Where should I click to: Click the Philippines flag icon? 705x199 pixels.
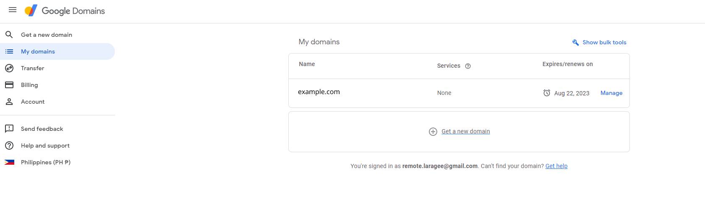pyautogui.click(x=9, y=162)
